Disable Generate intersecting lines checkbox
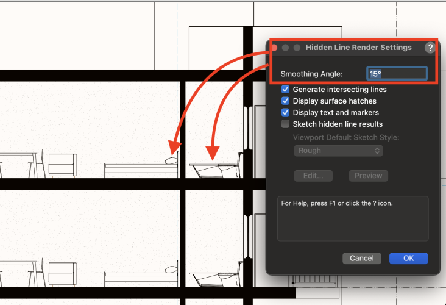Image resolution: width=446 pixels, height=305 pixels. click(285, 90)
